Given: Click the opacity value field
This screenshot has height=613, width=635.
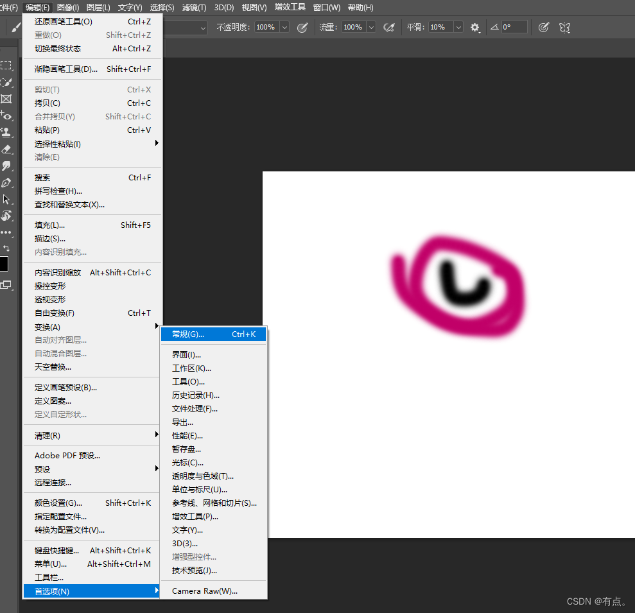Looking at the screenshot, I should (267, 28).
